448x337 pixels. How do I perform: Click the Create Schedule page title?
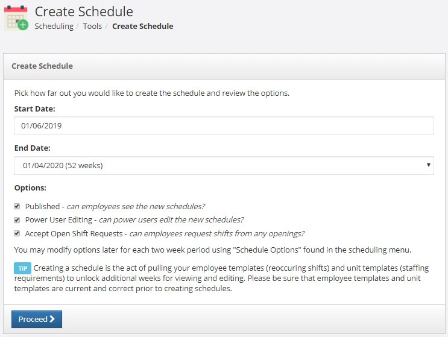[x=84, y=11]
